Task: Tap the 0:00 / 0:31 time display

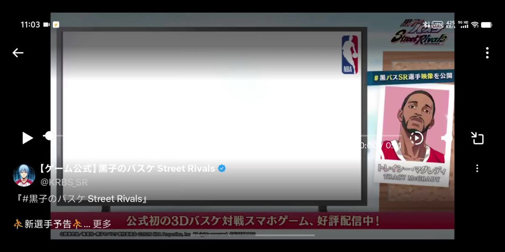Action: click(x=380, y=146)
